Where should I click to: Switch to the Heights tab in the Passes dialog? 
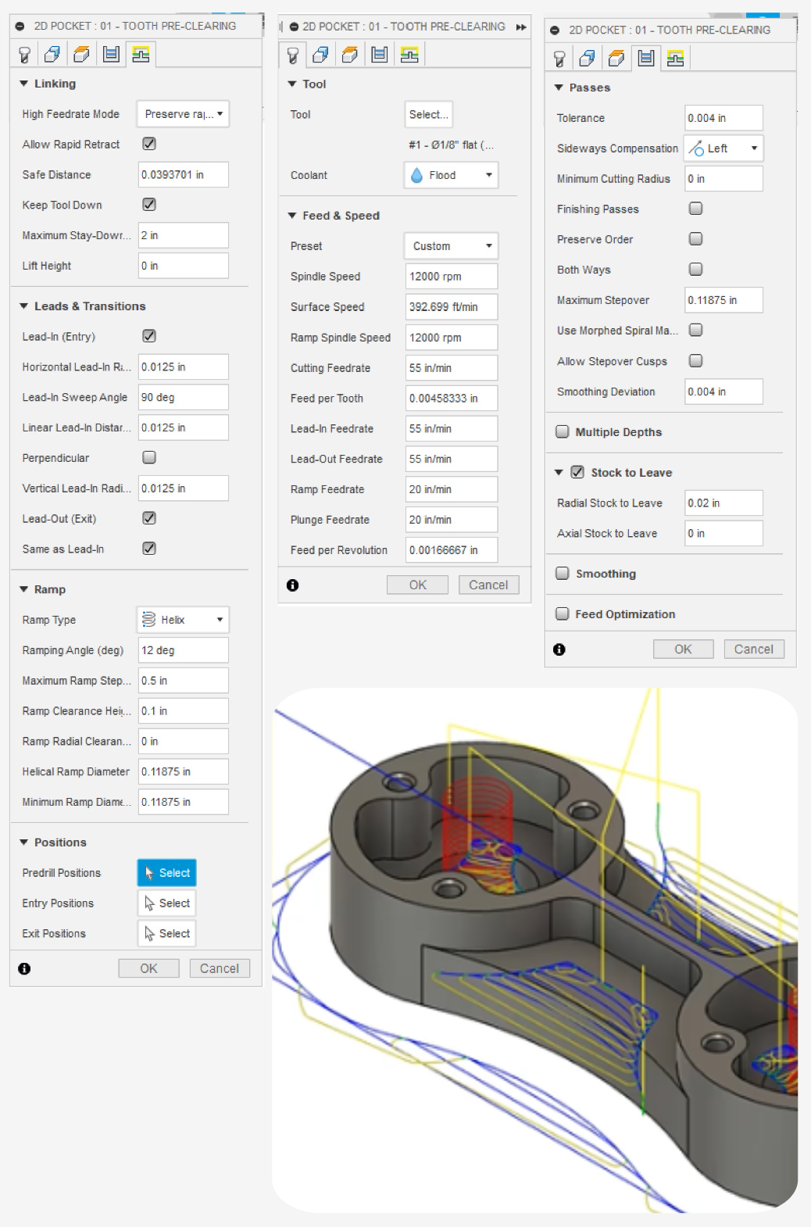point(616,59)
